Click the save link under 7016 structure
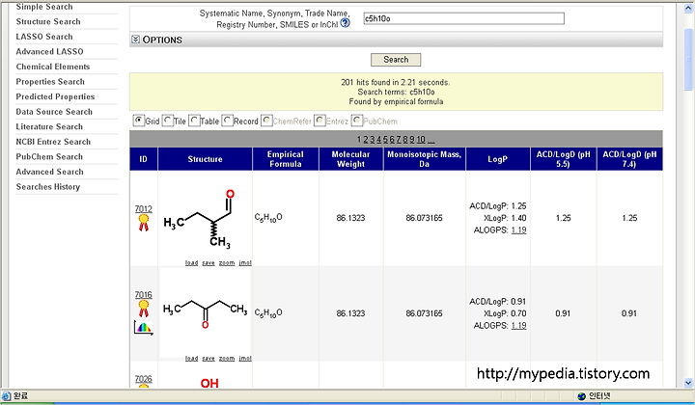Viewport: 695px width, 405px height. [x=208, y=359]
